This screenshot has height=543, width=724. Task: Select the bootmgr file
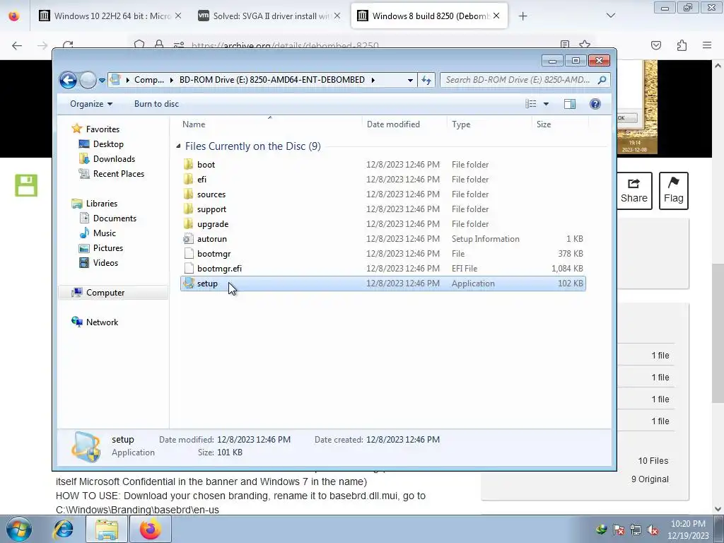pyautogui.click(x=383, y=254)
